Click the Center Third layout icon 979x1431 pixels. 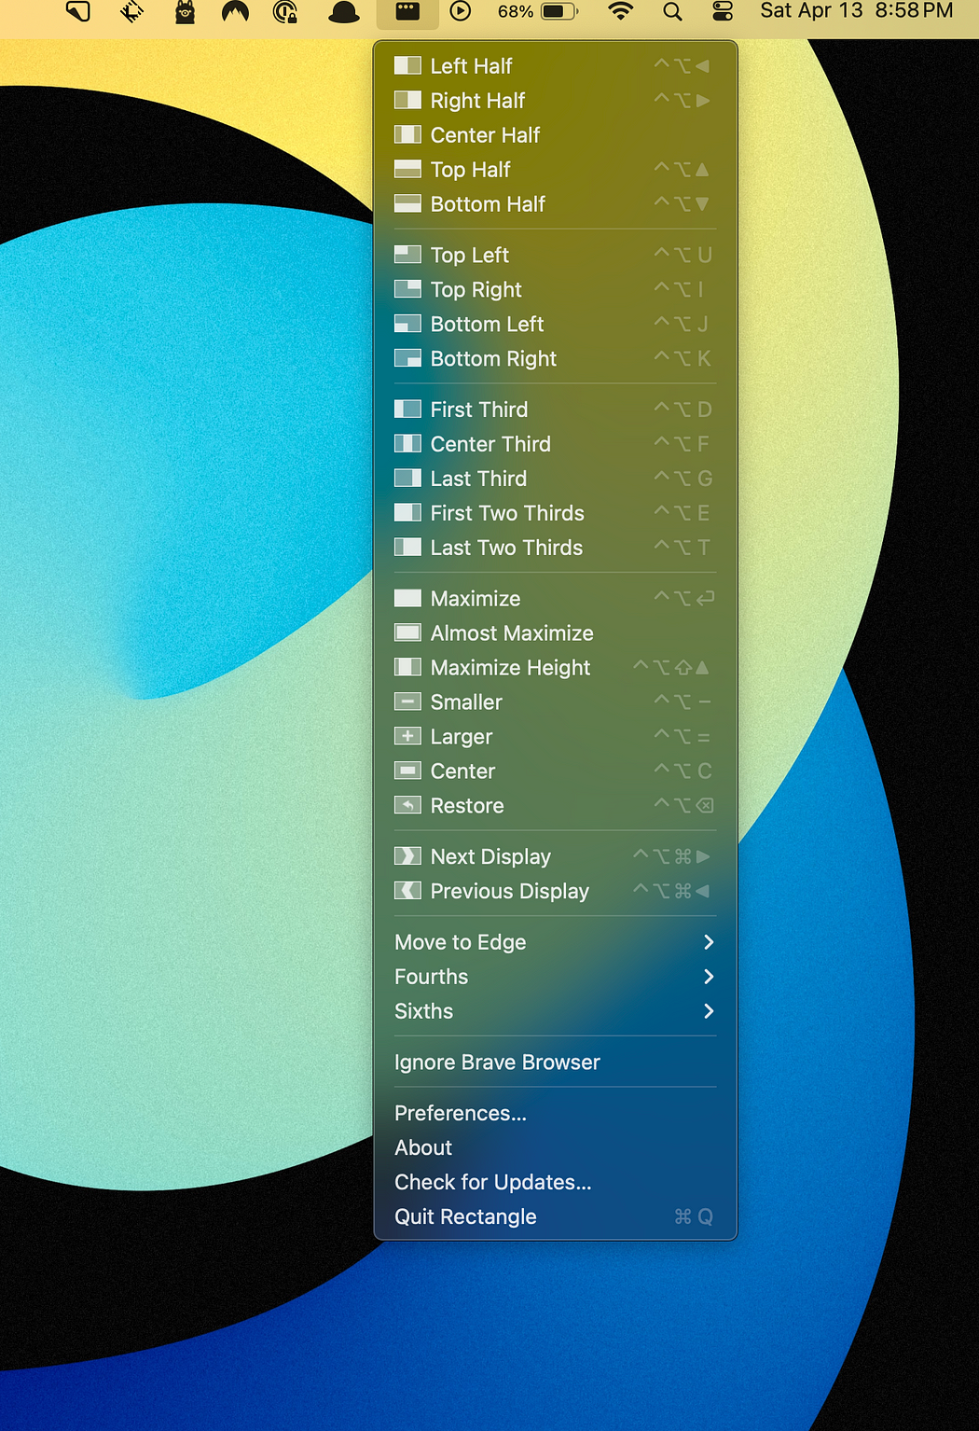coord(407,444)
